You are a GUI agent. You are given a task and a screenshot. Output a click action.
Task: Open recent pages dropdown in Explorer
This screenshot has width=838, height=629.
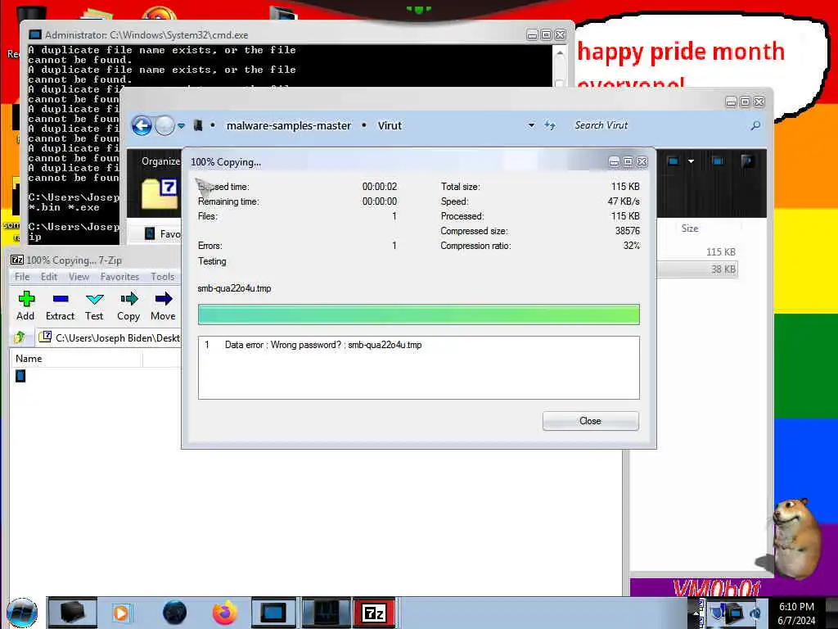coord(181,125)
